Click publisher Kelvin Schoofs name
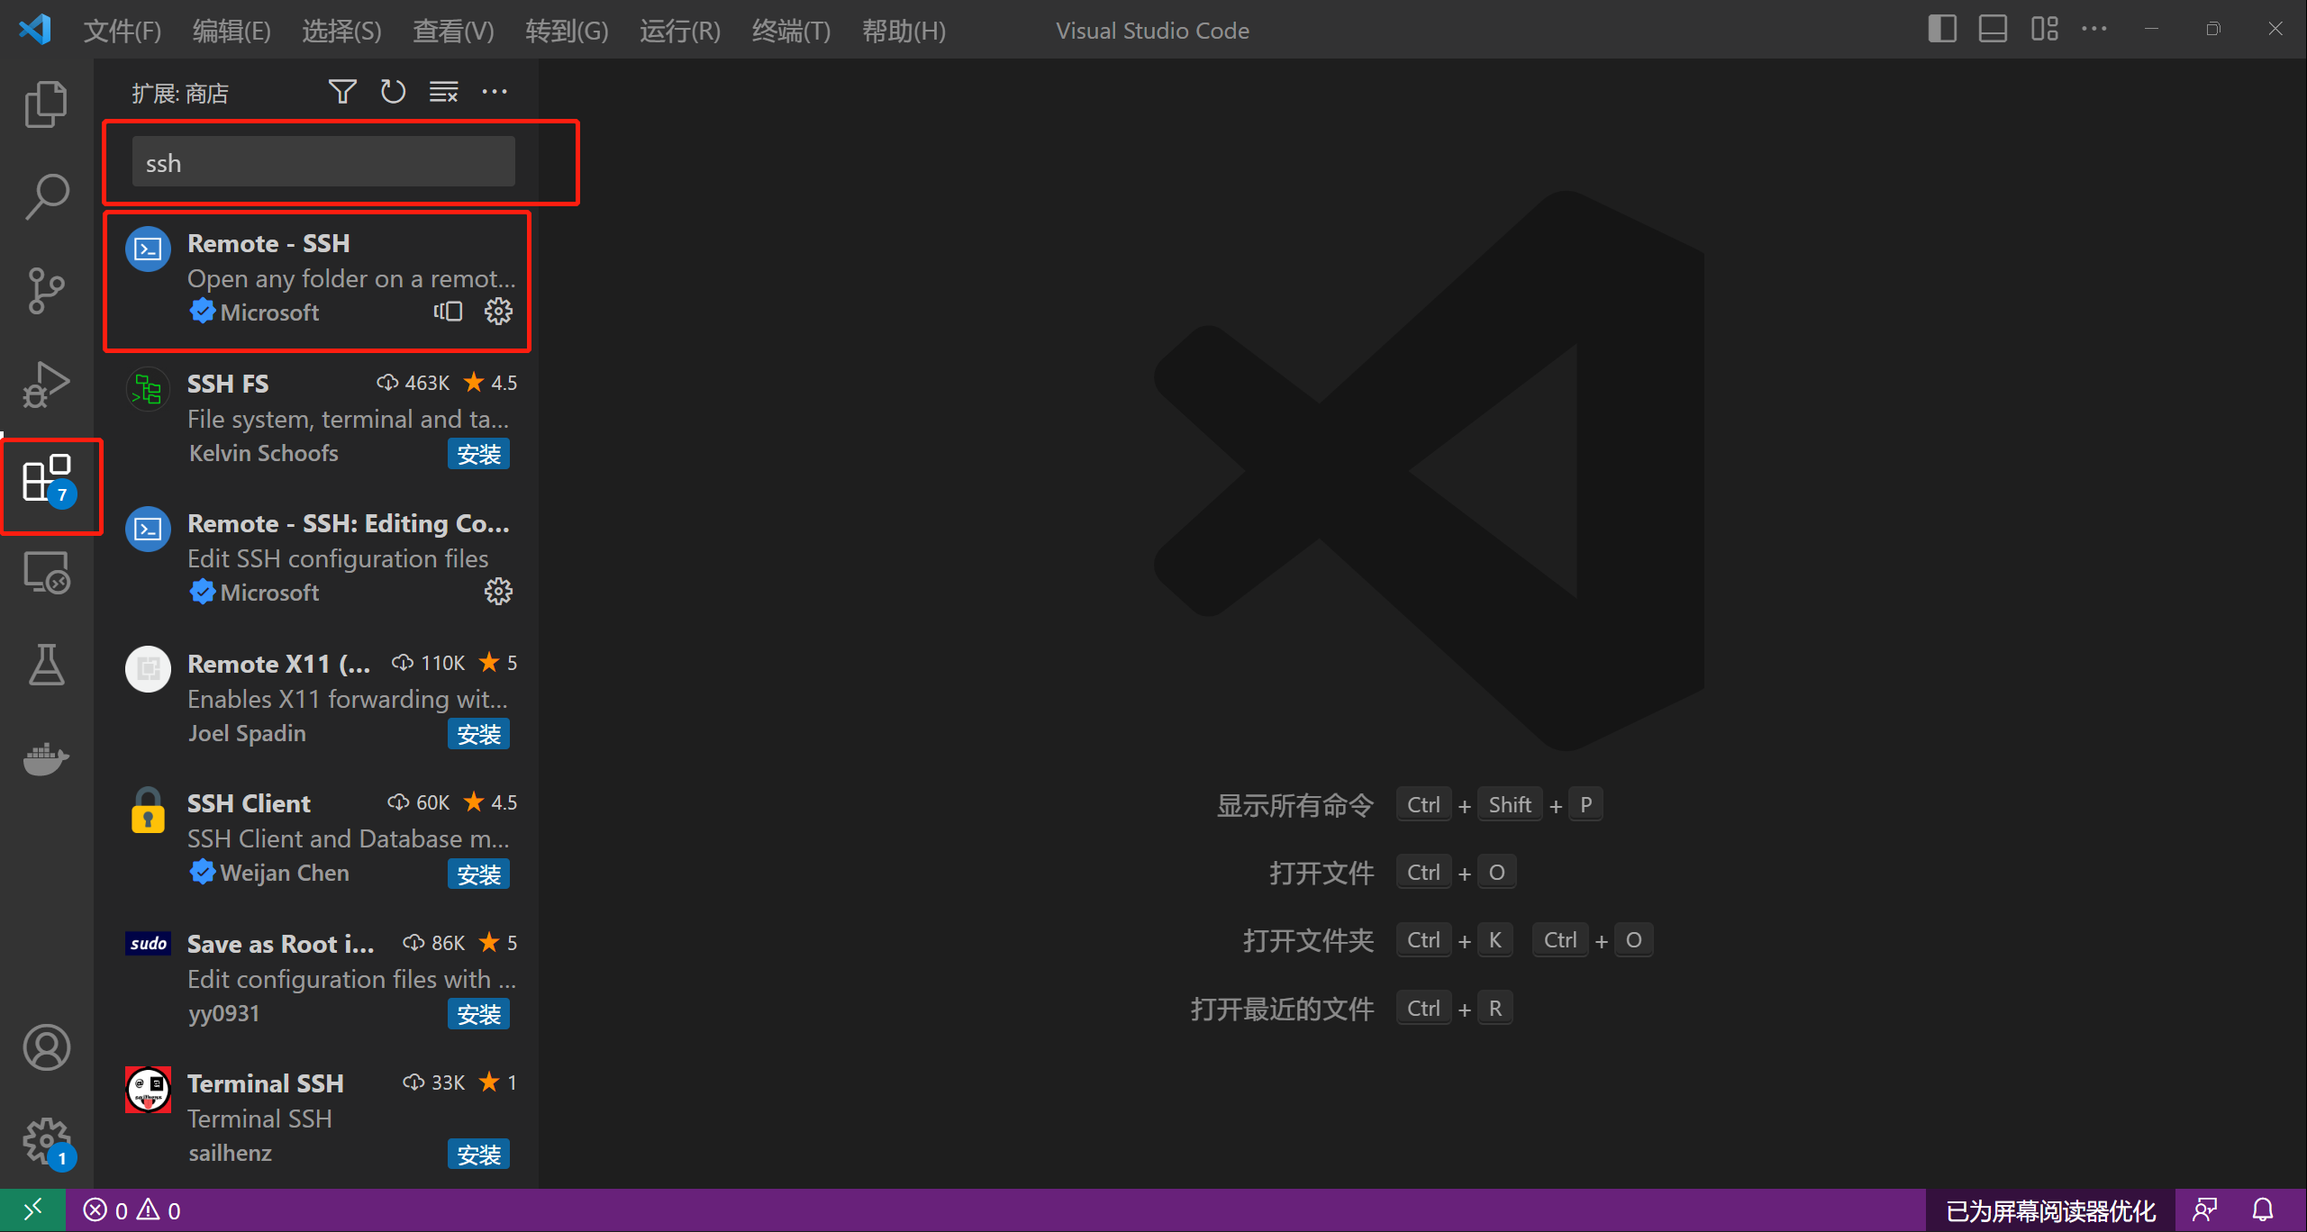This screenshot has height=1232, width=2307. pos(264,453)
